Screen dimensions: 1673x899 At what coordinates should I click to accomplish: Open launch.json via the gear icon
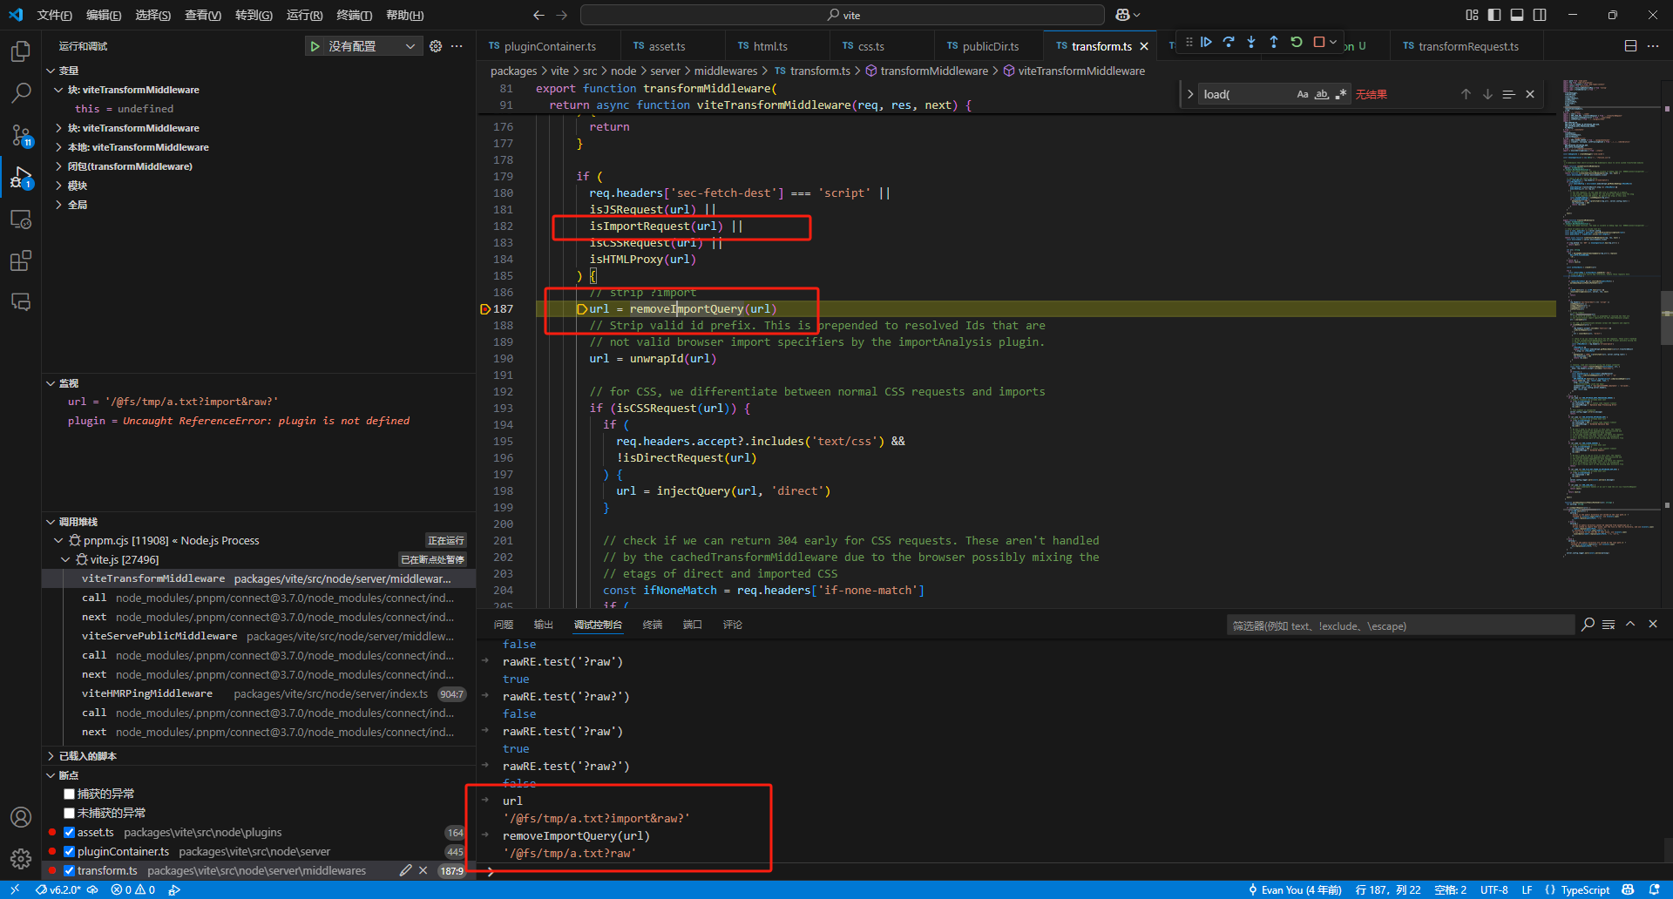[x=436, y=46]
